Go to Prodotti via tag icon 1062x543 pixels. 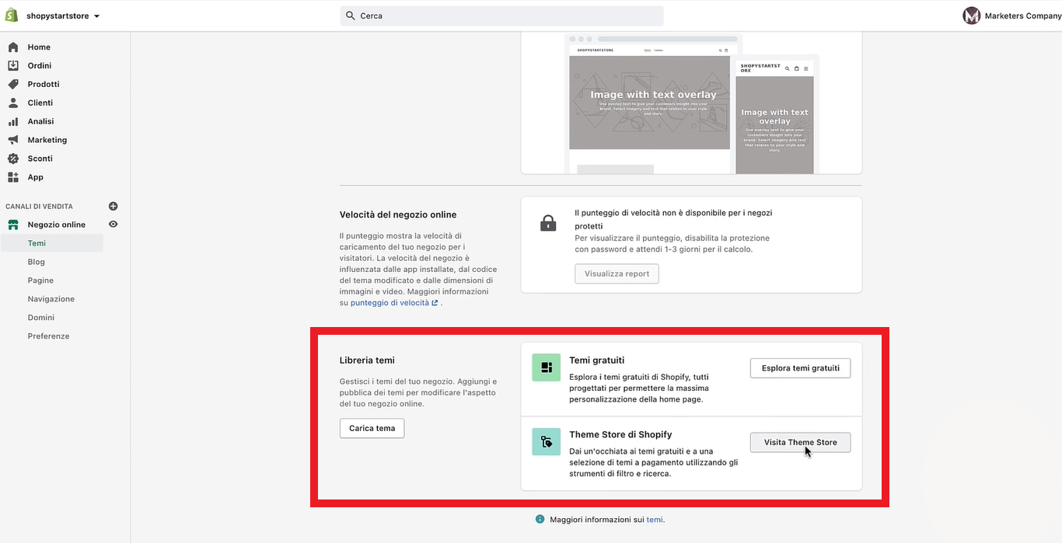pos(13,85)
